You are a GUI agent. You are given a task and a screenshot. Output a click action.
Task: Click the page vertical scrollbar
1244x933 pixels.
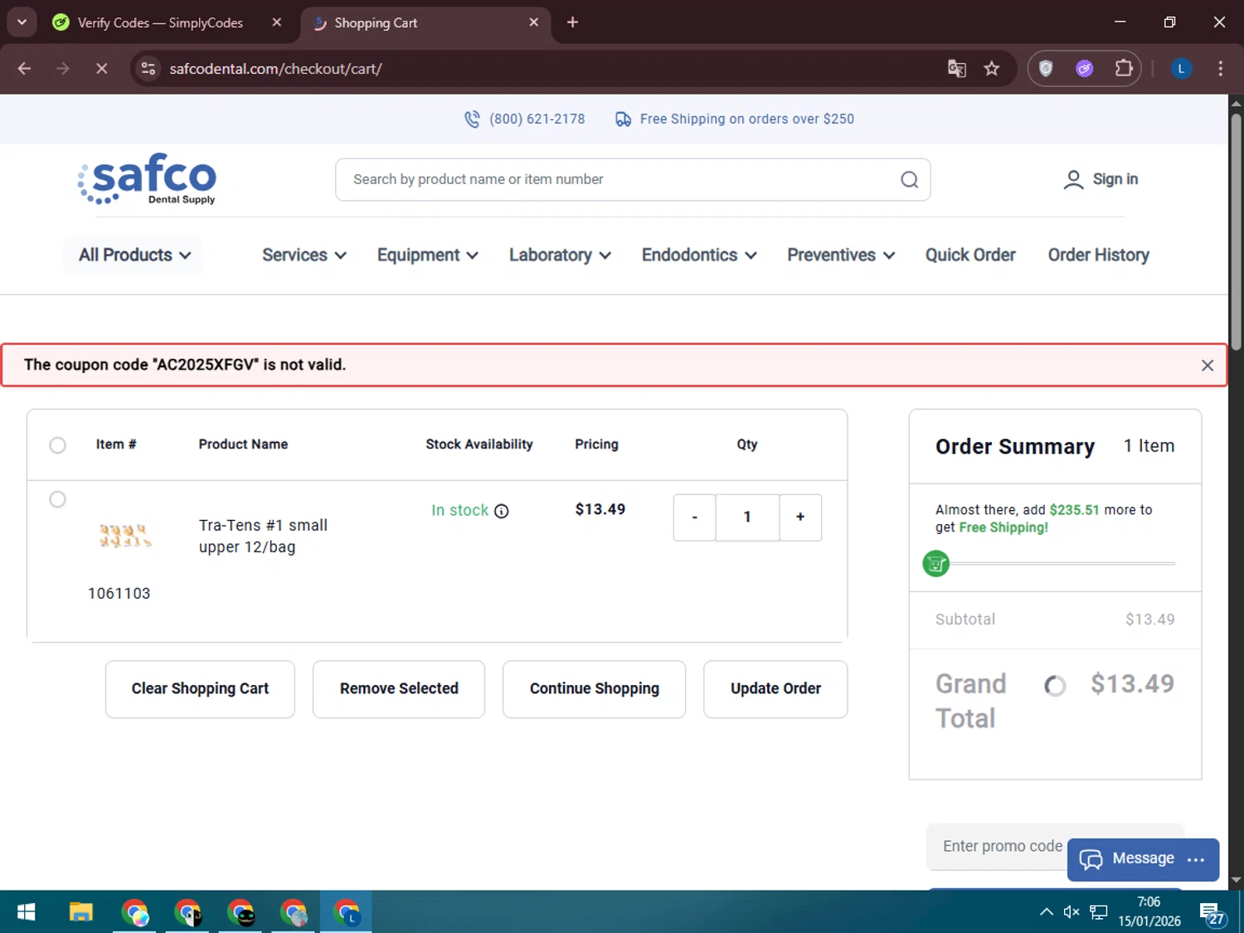1236,232
